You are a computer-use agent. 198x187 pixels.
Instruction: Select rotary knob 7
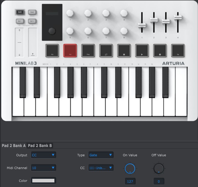tap(106, 31)
